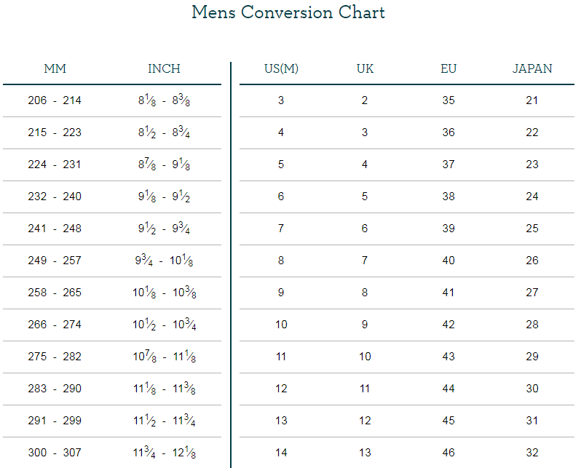Screen dimensions: 581x468
Task: Click EU size 42 cell
Action: (448, 325)
